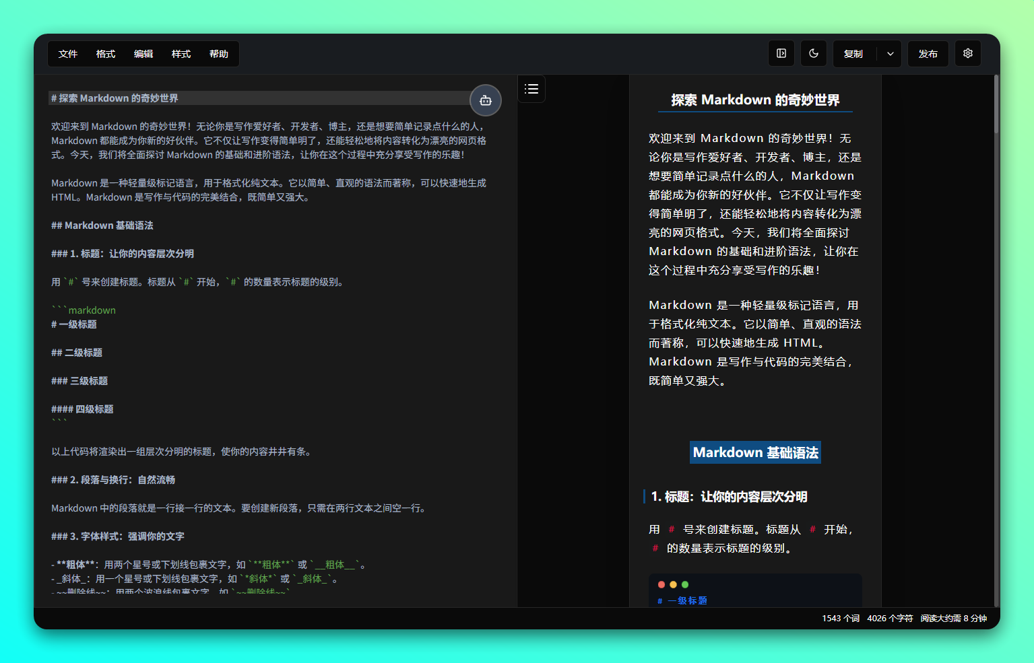This screenshot has width=1034, height=663.
Task: Click the editor line '### 3. 字体样式：强调你的文字'
Action: coord(118,536)
